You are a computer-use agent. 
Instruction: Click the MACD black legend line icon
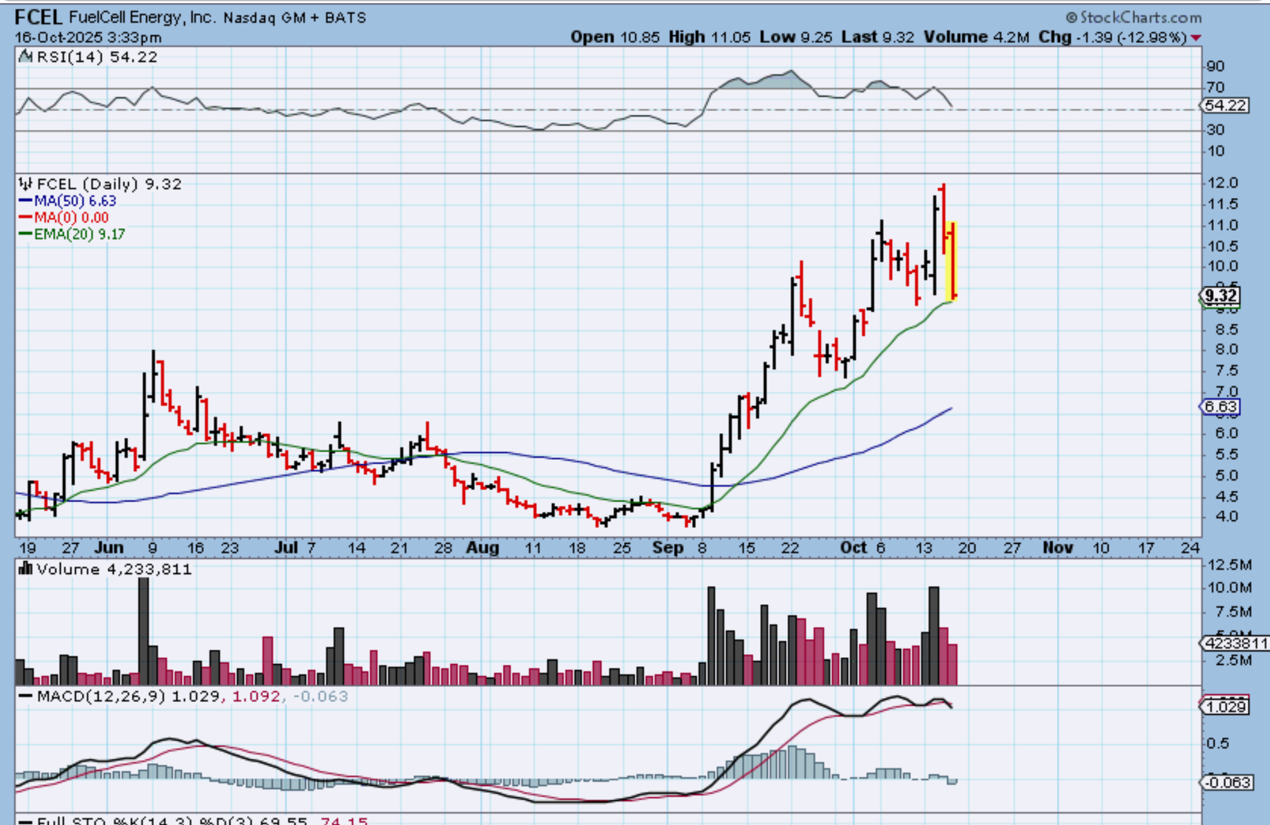tap(25, 696)
